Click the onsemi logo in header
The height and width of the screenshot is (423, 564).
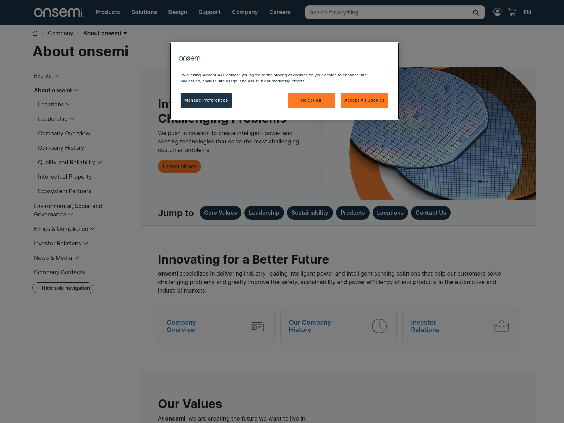point(59,12)
